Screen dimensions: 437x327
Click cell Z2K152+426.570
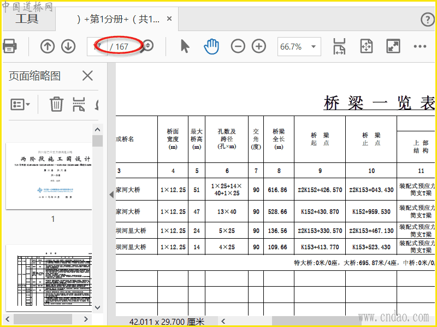pyautogui.click(x=320, y=190)
